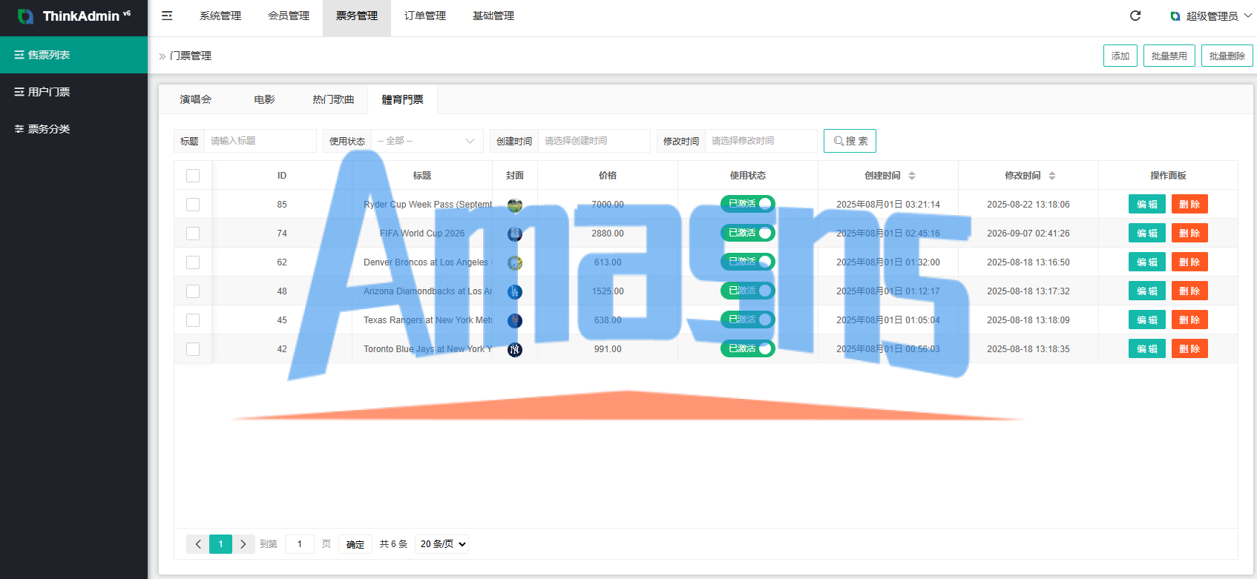This screenshot has height=579, width=1257.
Task: Check the row with ID 74
Action: click(x=193, y=234)
